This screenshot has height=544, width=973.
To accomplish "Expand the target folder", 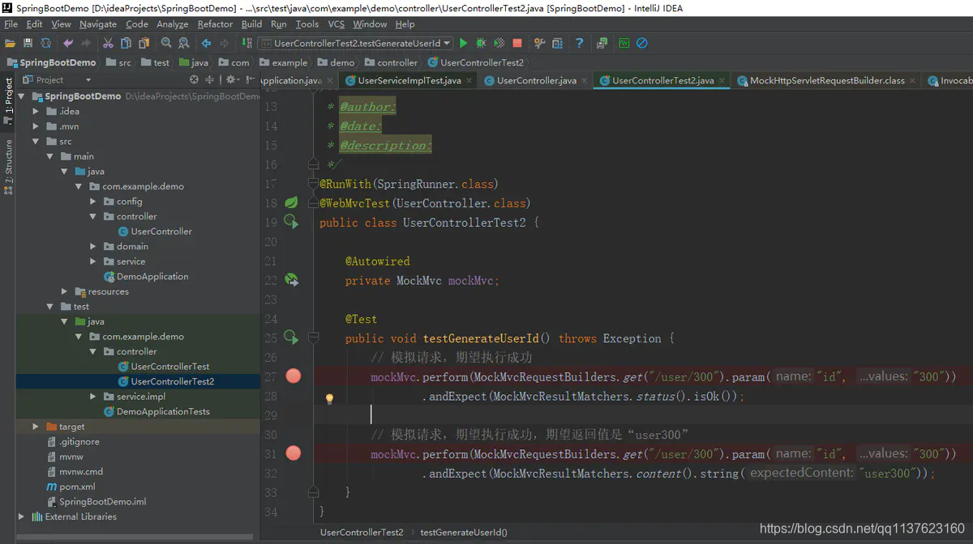I will [36, 427].
